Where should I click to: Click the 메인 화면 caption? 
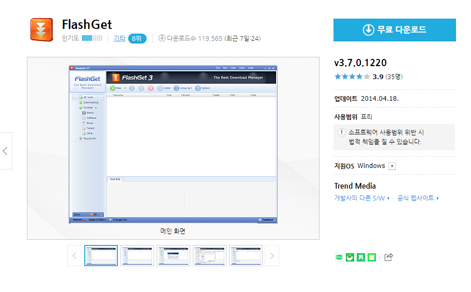(173, 231)
